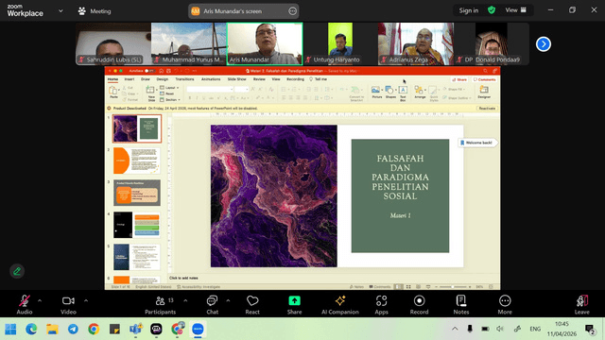The width and height of the screenshot is (605, 340).
Task: Start video using the Video button
Action: point(68,304)
